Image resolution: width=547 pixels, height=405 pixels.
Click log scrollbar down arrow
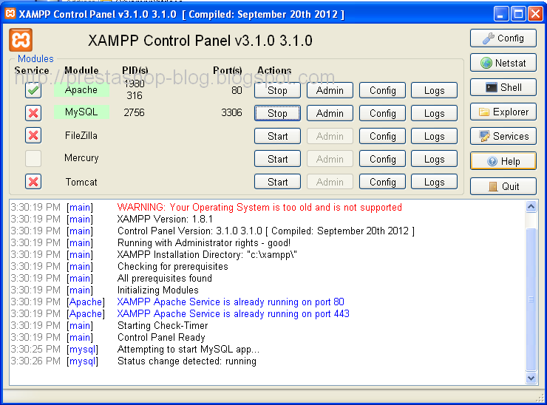point(531,378)
